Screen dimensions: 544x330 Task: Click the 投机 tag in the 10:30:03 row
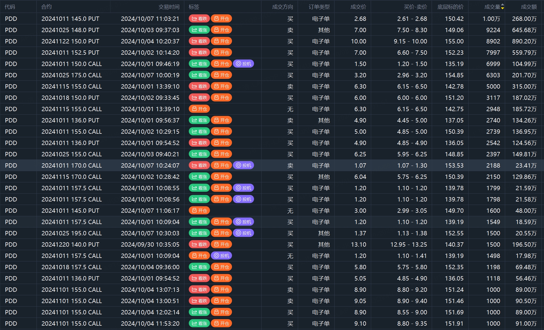pyautogui.click(x=244, y=233)
